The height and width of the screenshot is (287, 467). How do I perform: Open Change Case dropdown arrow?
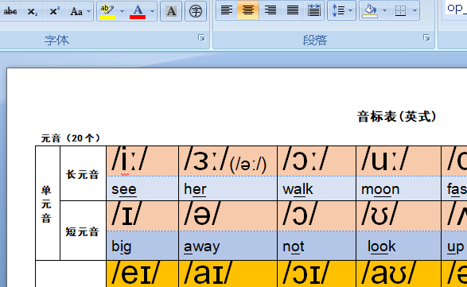coord(89,11)
